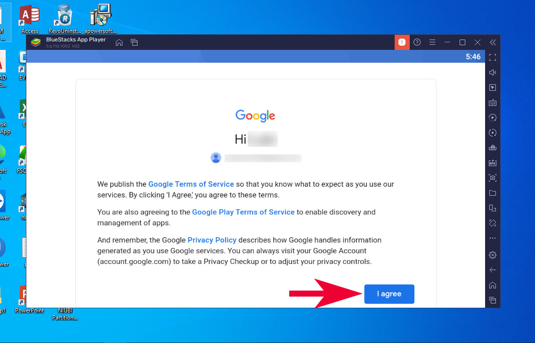This screenshot has height=343, width=535.
Task: Click the Android back arrow in sidebar
Action: [492, 270]
